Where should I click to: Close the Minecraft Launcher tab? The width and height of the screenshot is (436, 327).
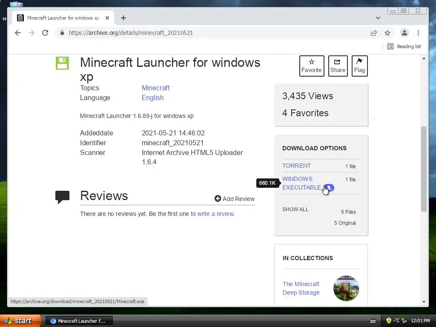[107, 18]
